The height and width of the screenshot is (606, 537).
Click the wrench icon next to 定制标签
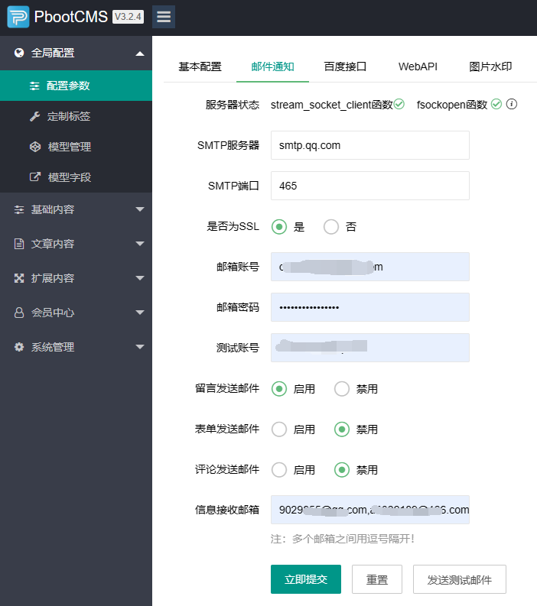35,116
